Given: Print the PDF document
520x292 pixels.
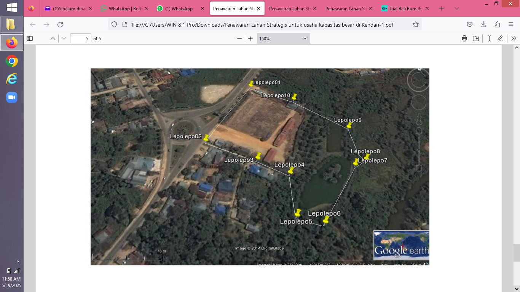Looking at the screenshot, I should pos(464,38).
